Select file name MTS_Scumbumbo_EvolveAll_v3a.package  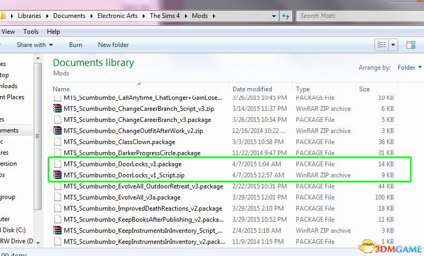pos(122,197)
